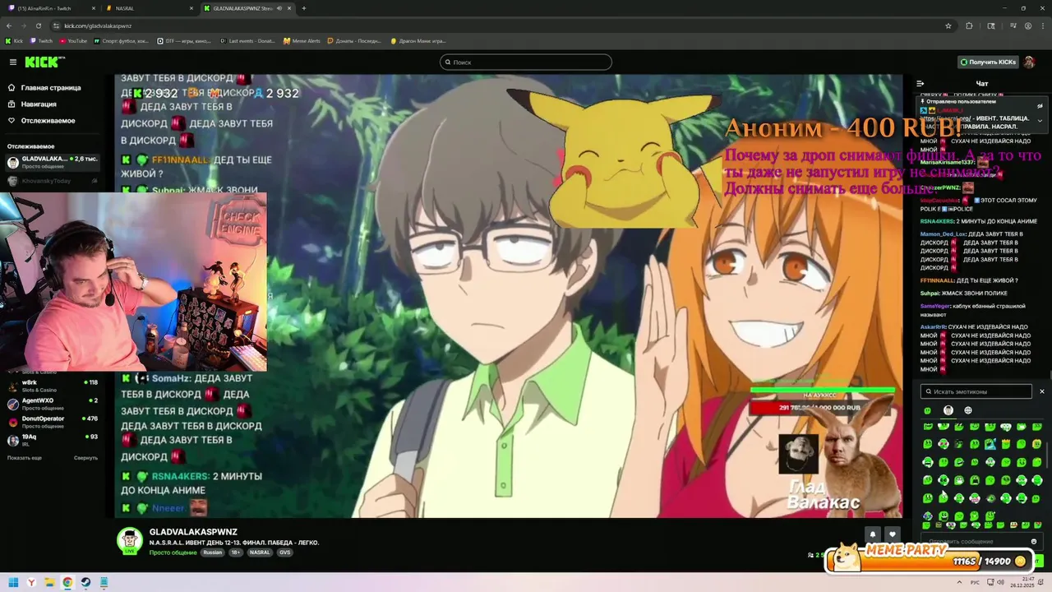The width and height of the screenshot is (1052, 592).
Task: Open Chrome from the taskbar
Action: (67, 582)
